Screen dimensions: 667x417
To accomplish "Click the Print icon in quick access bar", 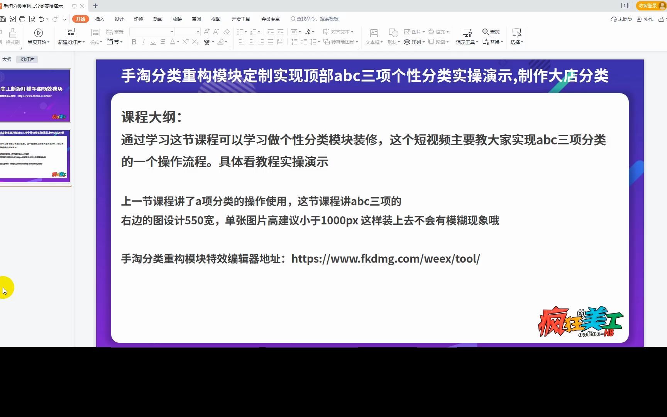I will tap(22, 19).
